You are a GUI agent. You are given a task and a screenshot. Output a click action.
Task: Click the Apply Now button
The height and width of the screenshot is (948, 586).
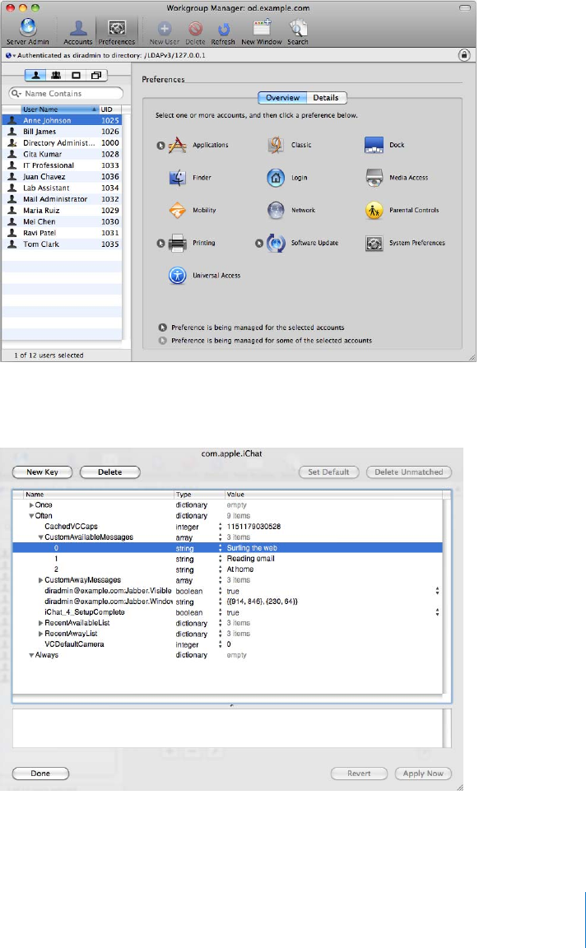(423, 774)
